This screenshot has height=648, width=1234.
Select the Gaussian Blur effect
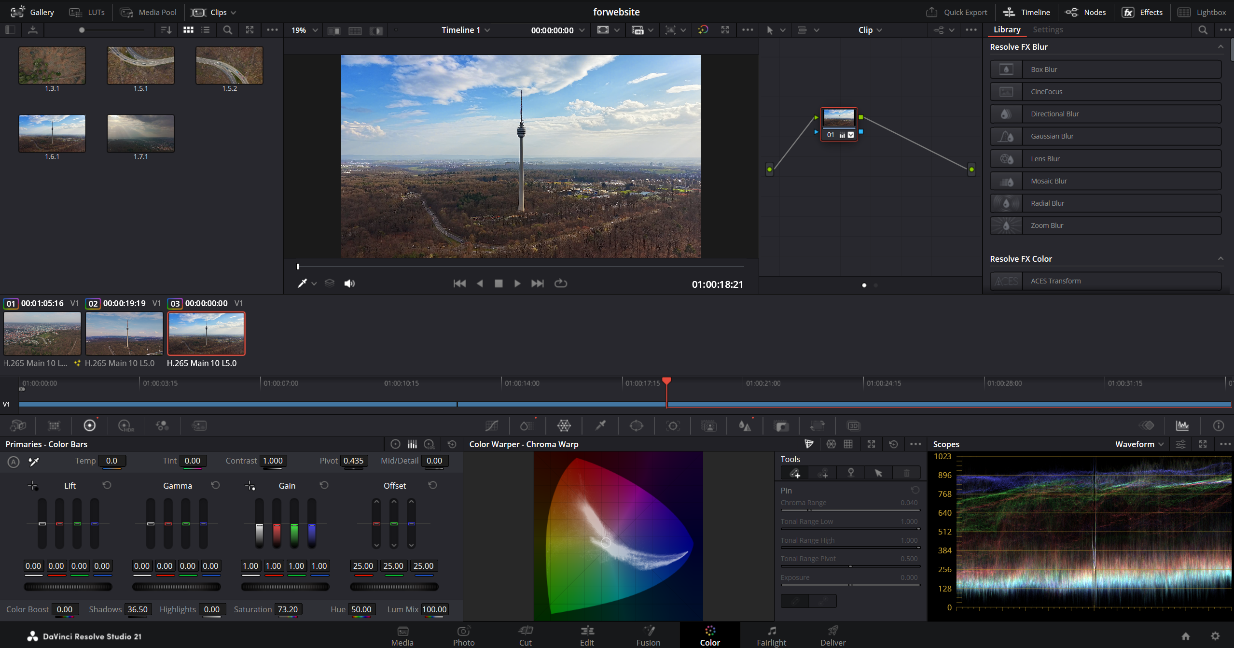click(x=1106, y=136)
